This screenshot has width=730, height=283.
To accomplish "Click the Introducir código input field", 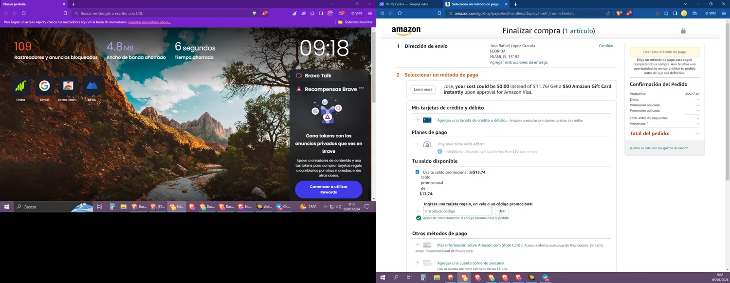I will click(457, 211).
